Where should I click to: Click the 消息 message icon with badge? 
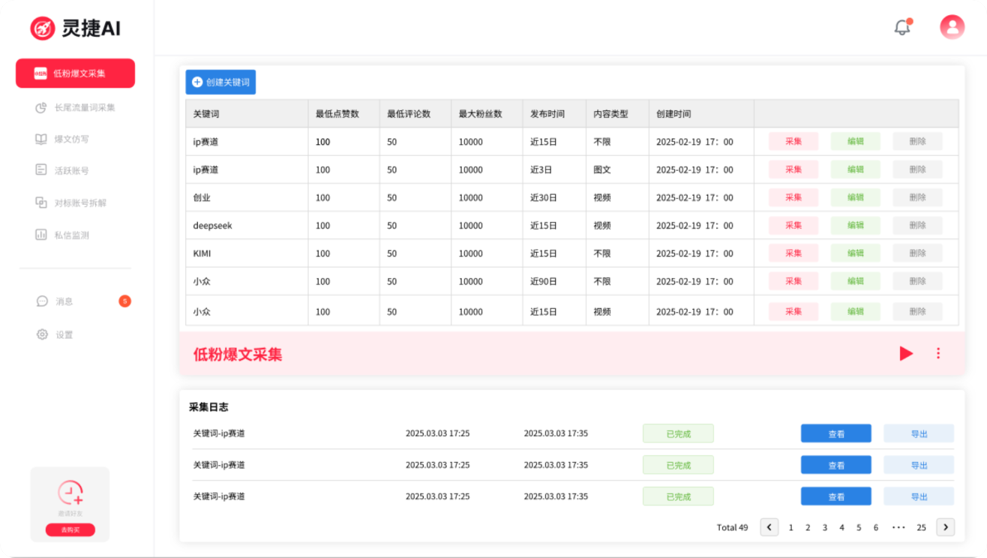[41, 301]
